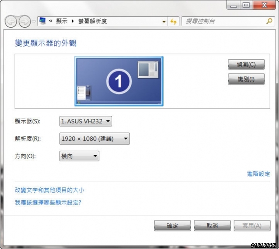The width and height of the screenshot is (279, 249).
Task: Click the 識別(I) identify button
Action: click(x=246, y=79)
